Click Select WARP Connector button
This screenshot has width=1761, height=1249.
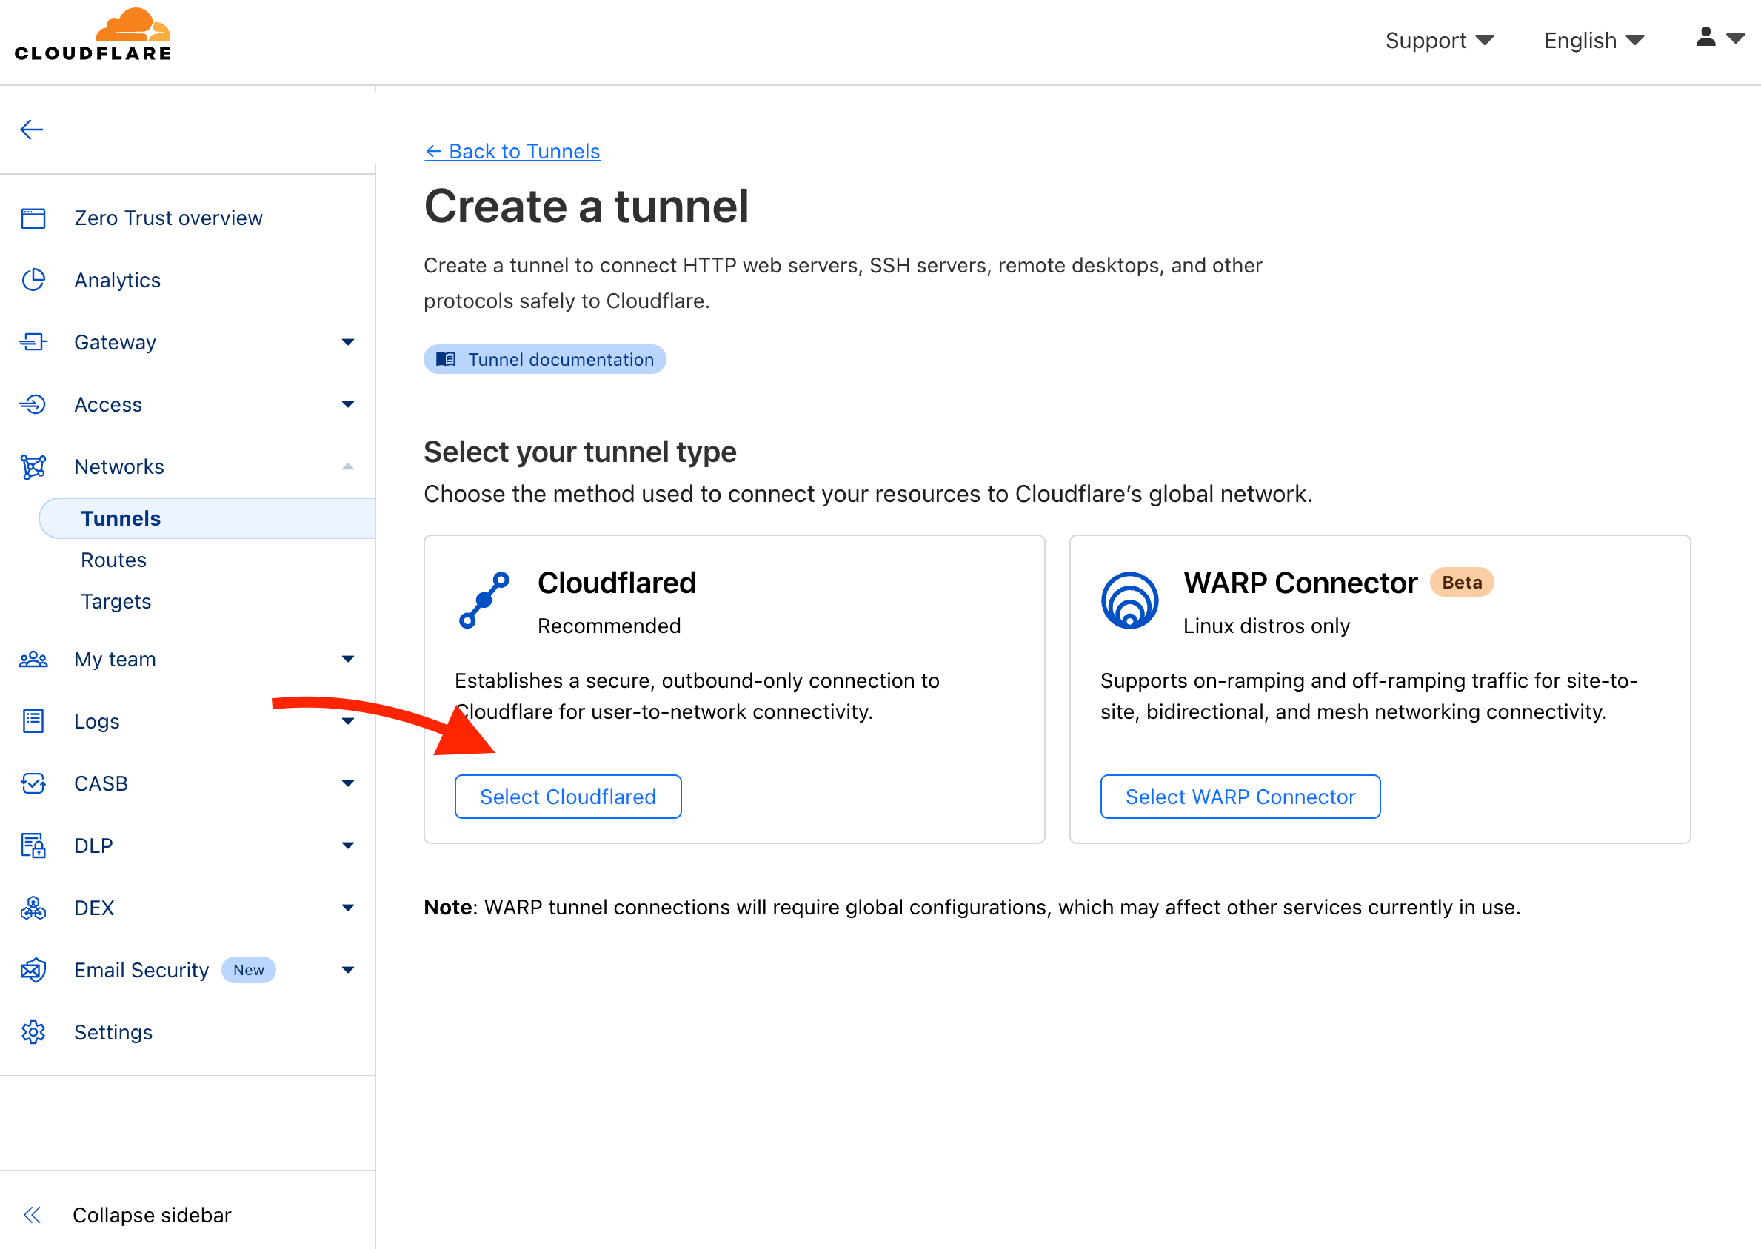[x=1240, y=797]
